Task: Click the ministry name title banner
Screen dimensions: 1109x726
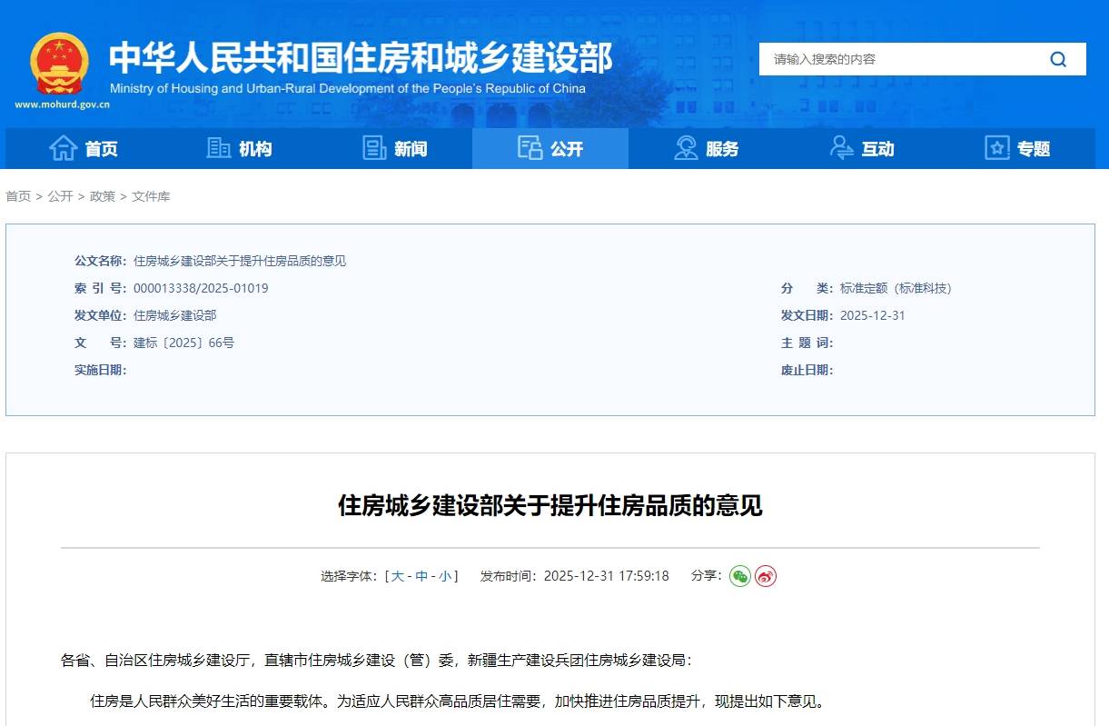Action: [361, 58]
